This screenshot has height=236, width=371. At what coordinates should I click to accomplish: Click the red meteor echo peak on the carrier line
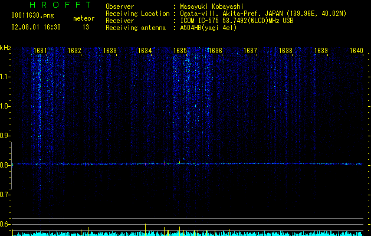pyautogui.click(x=164, y=163)
